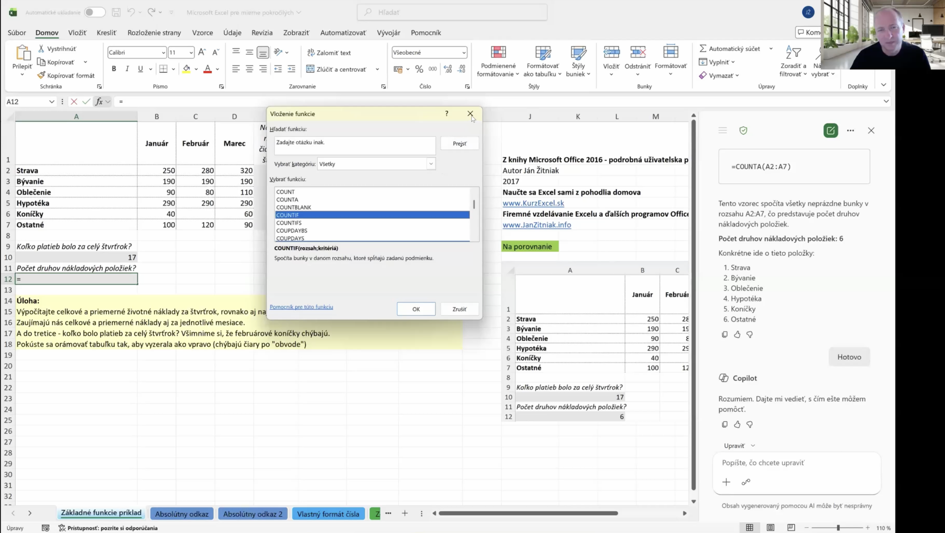Click the underline button
The width and height of the screenshot is (945, 533).
click(x=140, y=69)
